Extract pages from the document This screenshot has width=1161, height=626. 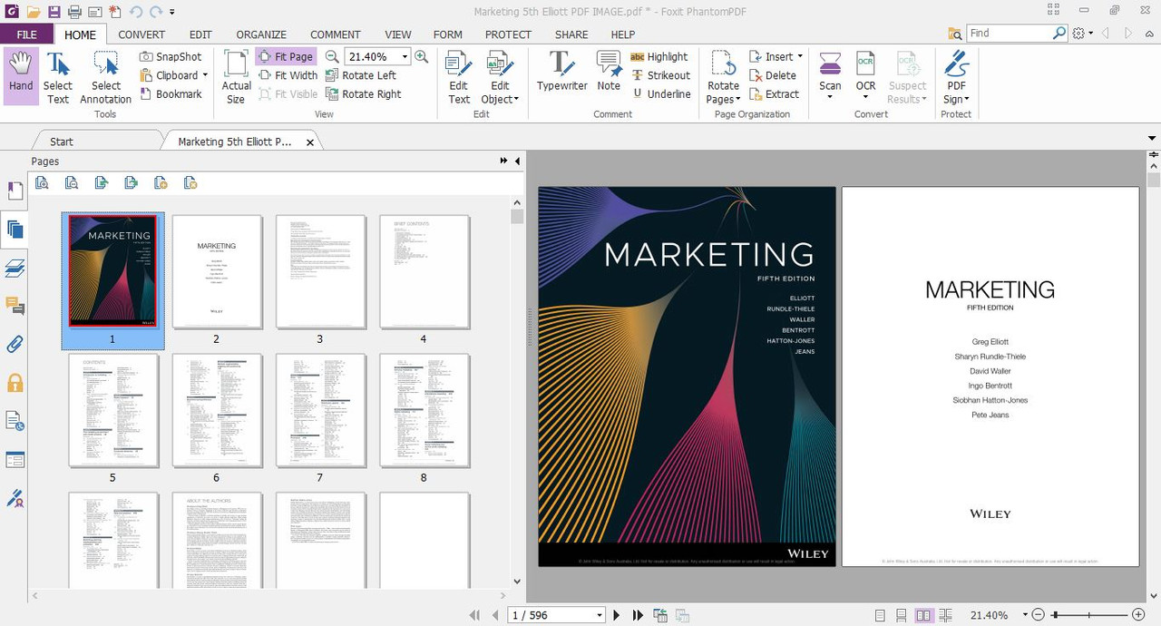point(774,93)
